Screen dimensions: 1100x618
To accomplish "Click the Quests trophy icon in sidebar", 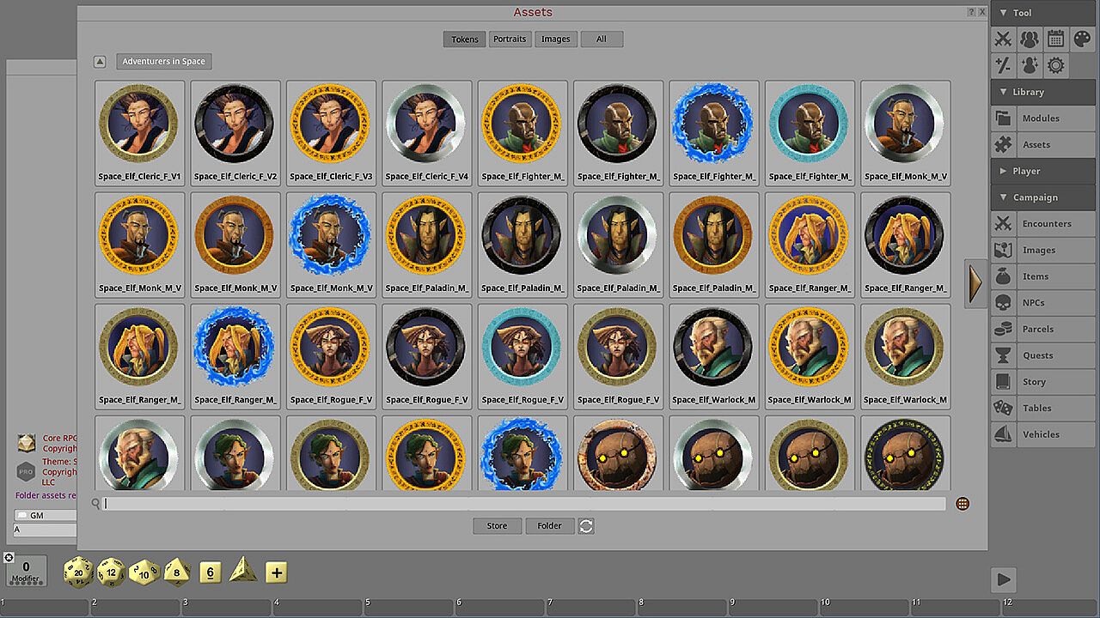I will 1003,355.
